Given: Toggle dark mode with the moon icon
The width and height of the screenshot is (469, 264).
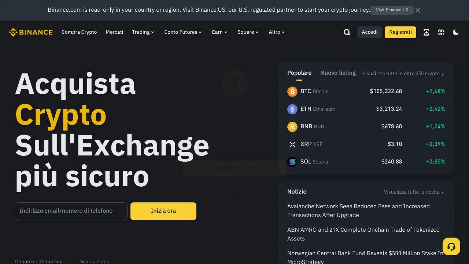Looking at the screenshot, I should click(455, 32).
